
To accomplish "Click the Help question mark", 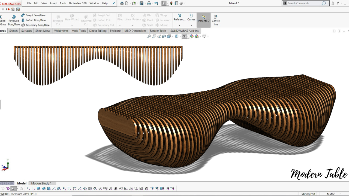I will [338, 3].
